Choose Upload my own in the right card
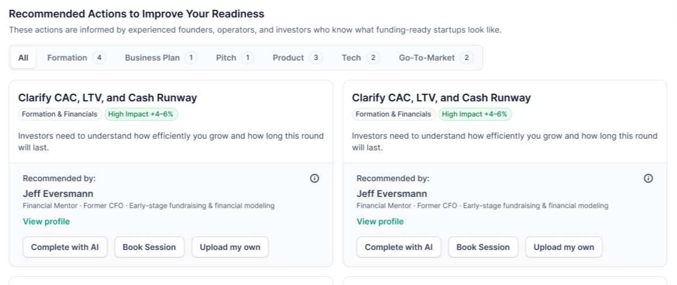Screen dimensions: 677x285 (x=563, y=247)
